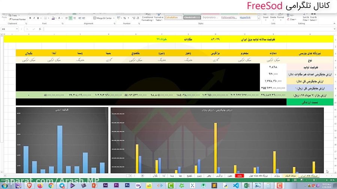Open Photoshop from the taskbar

pos(127,185)
